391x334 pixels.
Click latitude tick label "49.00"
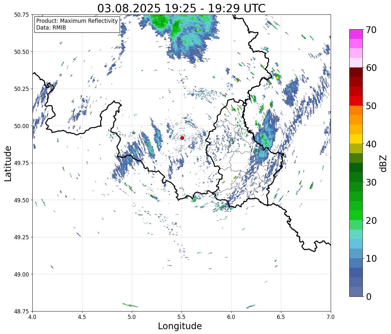pyautogui.click(x=21, y=274)
